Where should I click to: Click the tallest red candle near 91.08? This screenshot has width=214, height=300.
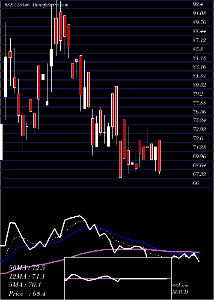[61, 26]
